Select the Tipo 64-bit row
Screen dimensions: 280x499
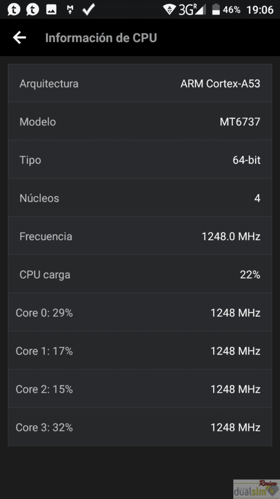[x=140, y=160]
